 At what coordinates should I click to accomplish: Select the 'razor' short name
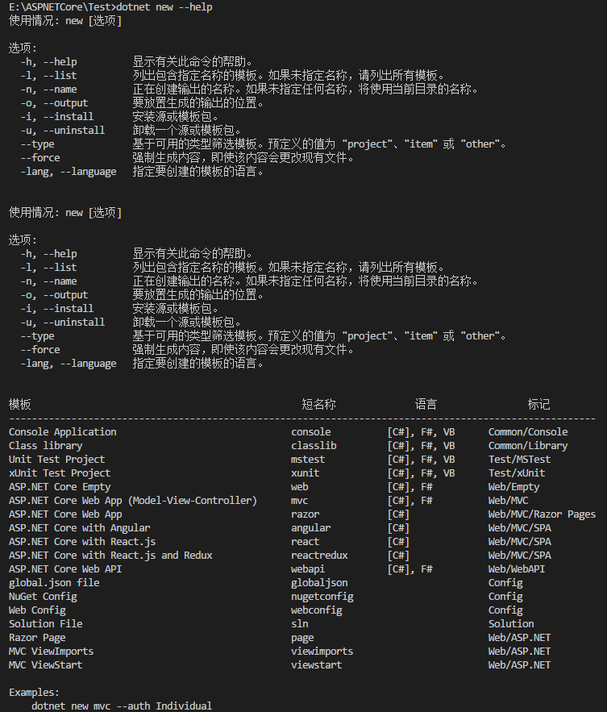click(x=305, y=514)
